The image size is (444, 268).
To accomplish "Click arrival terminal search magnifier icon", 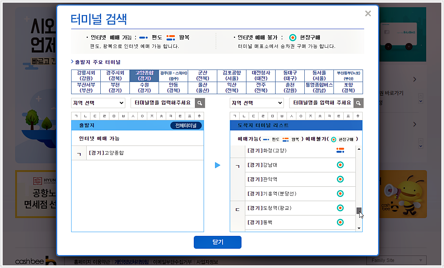I will (x=358, y=103).
